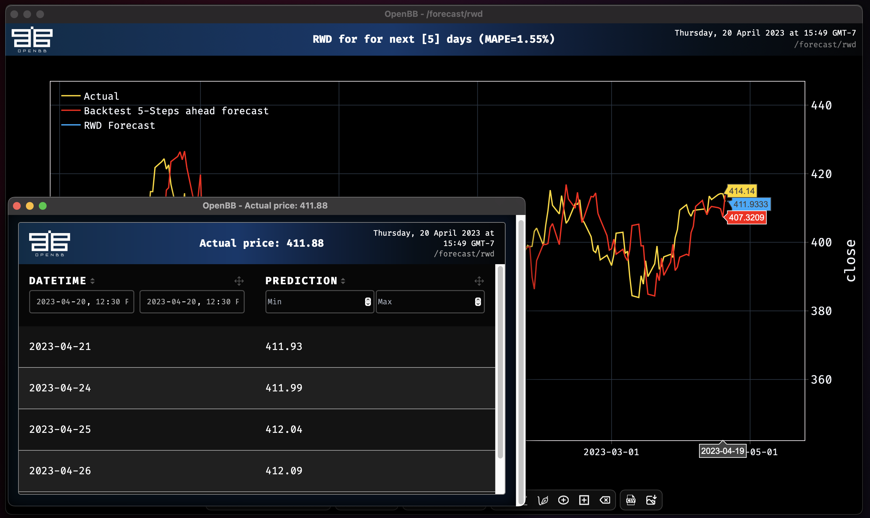Maximize the Actual price window with green button
This screenshot has width=870, height=518.
(x=43, y=206)
